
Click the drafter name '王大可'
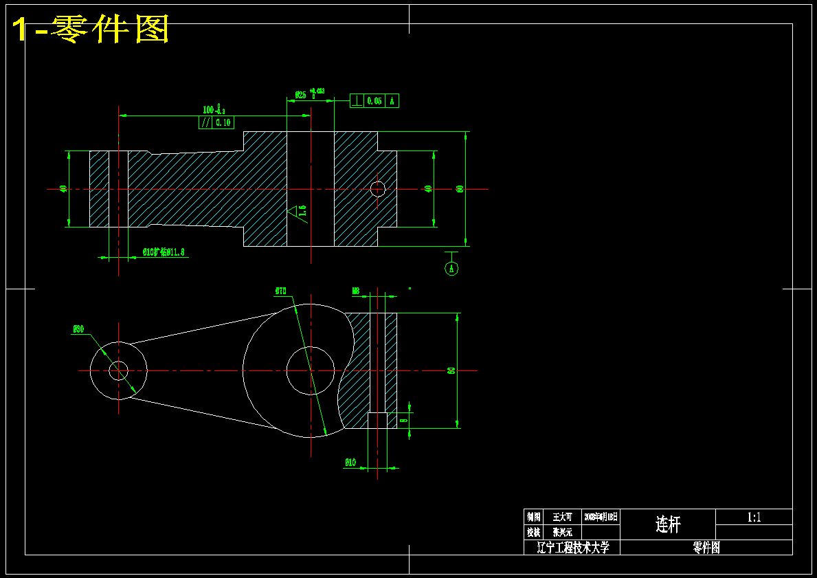562,517
